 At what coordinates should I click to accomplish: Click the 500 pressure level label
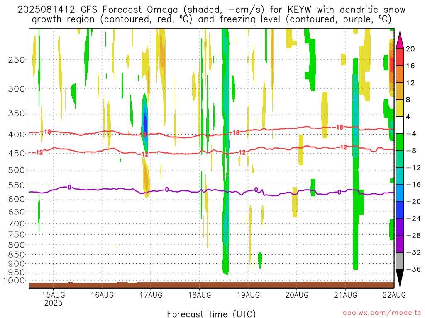point(17,170)
